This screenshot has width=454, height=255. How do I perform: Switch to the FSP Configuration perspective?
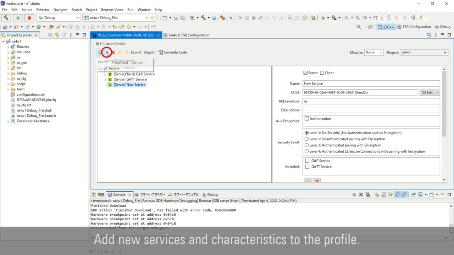click(414, 27)
